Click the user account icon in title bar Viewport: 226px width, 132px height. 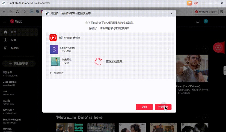(x=196, y=3)
